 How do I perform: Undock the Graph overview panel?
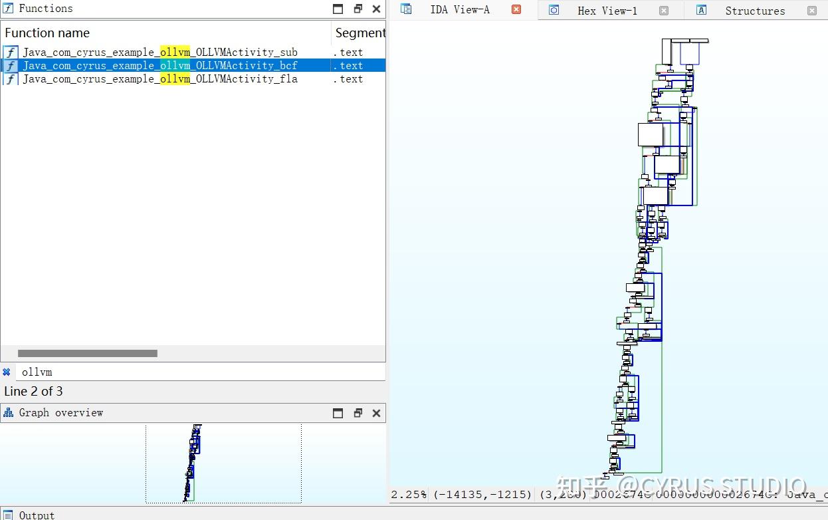coord(358,413)
